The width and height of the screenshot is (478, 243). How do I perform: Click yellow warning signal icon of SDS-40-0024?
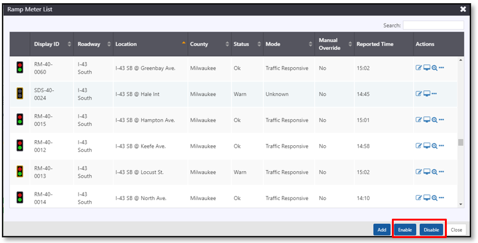(x=20, y=93)
